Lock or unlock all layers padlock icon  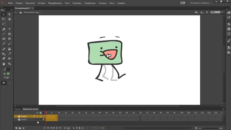click(x=40, y=113)
